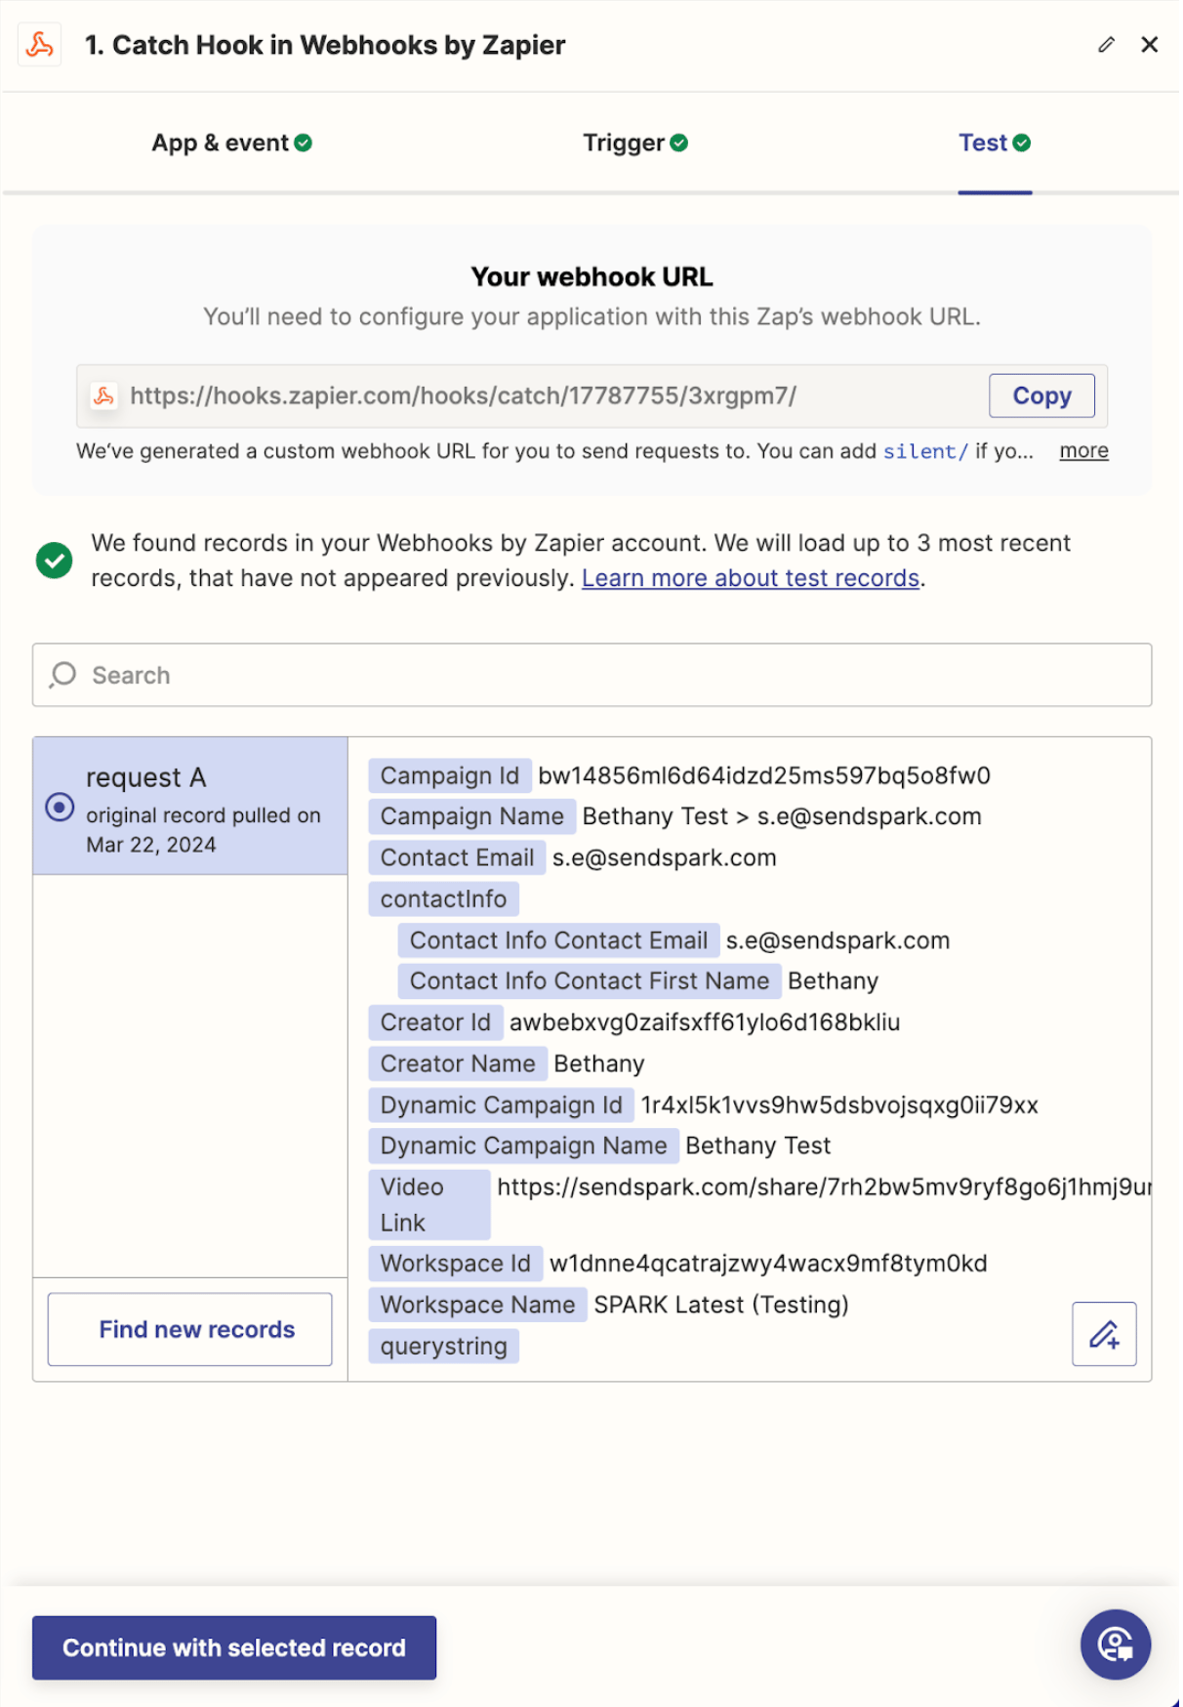Select the request A radio button
Image resolution: width=1183 pixels, height=1707 pixels.
coord(60,808)
